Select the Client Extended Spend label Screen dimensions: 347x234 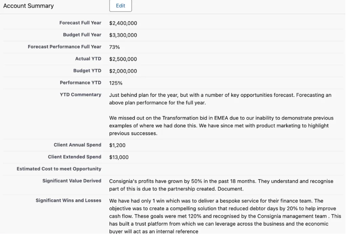[75, 157]
